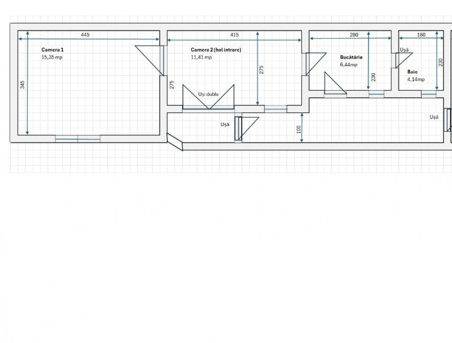Select the "Uși duble" label
The image size is (452, 343).
(x=209, y=94)
